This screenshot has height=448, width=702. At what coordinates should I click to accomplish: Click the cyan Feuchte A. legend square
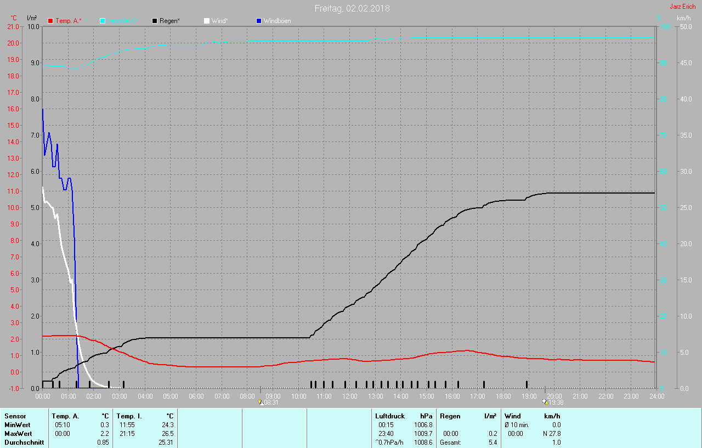click(x=103, y=21)
